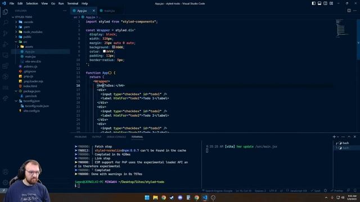Toggle the primary side bar visibility
This screenshot has height=202, width=360.
(314, 3)
